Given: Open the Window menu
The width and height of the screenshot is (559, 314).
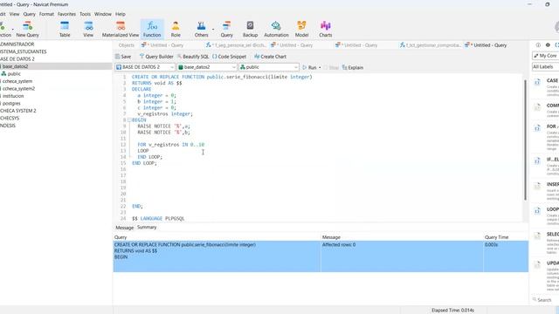Looking at the screenshot, I should 103,14.
